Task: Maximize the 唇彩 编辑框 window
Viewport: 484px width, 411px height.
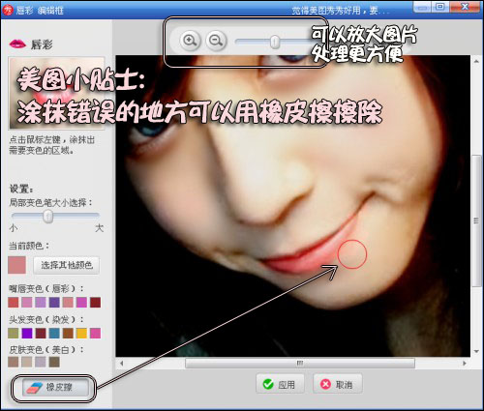Action: click(x=440, y=7)
